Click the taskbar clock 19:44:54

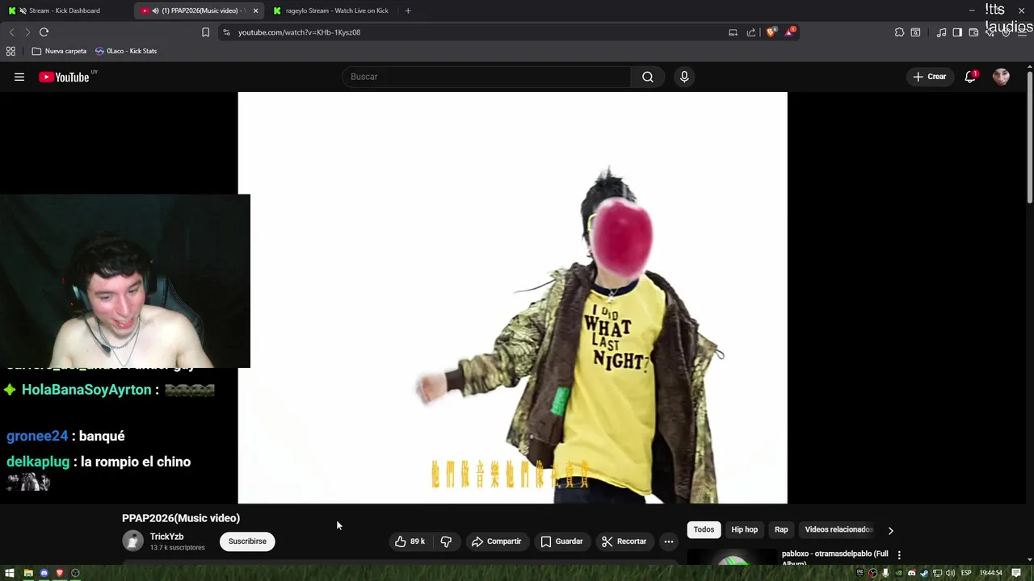tap(991, 573)
